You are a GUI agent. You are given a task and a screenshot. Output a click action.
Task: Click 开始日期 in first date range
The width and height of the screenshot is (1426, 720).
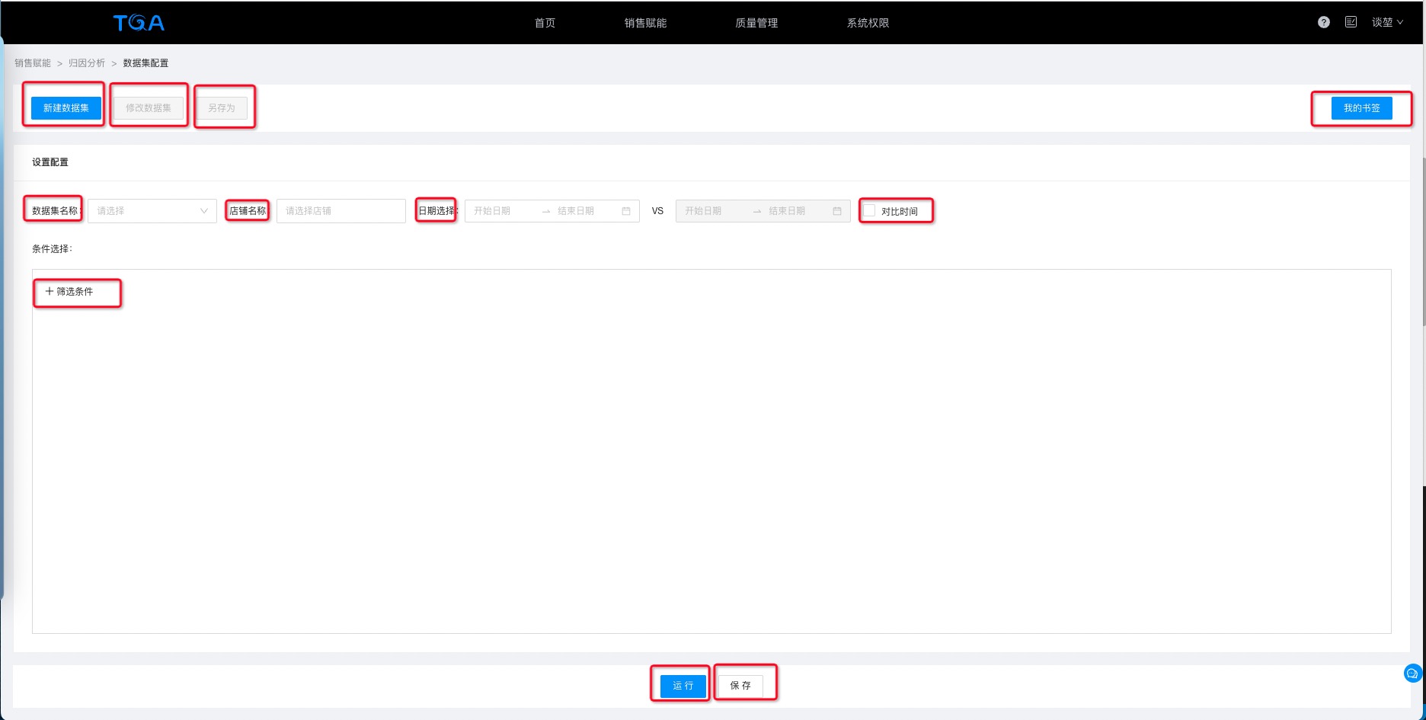492,211
